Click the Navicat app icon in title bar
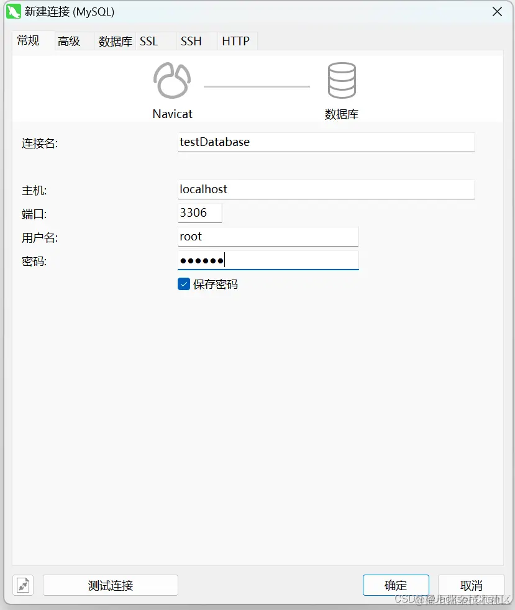This screenshot has width=515, height=610. pyautogui.click(x=13, y=11)
